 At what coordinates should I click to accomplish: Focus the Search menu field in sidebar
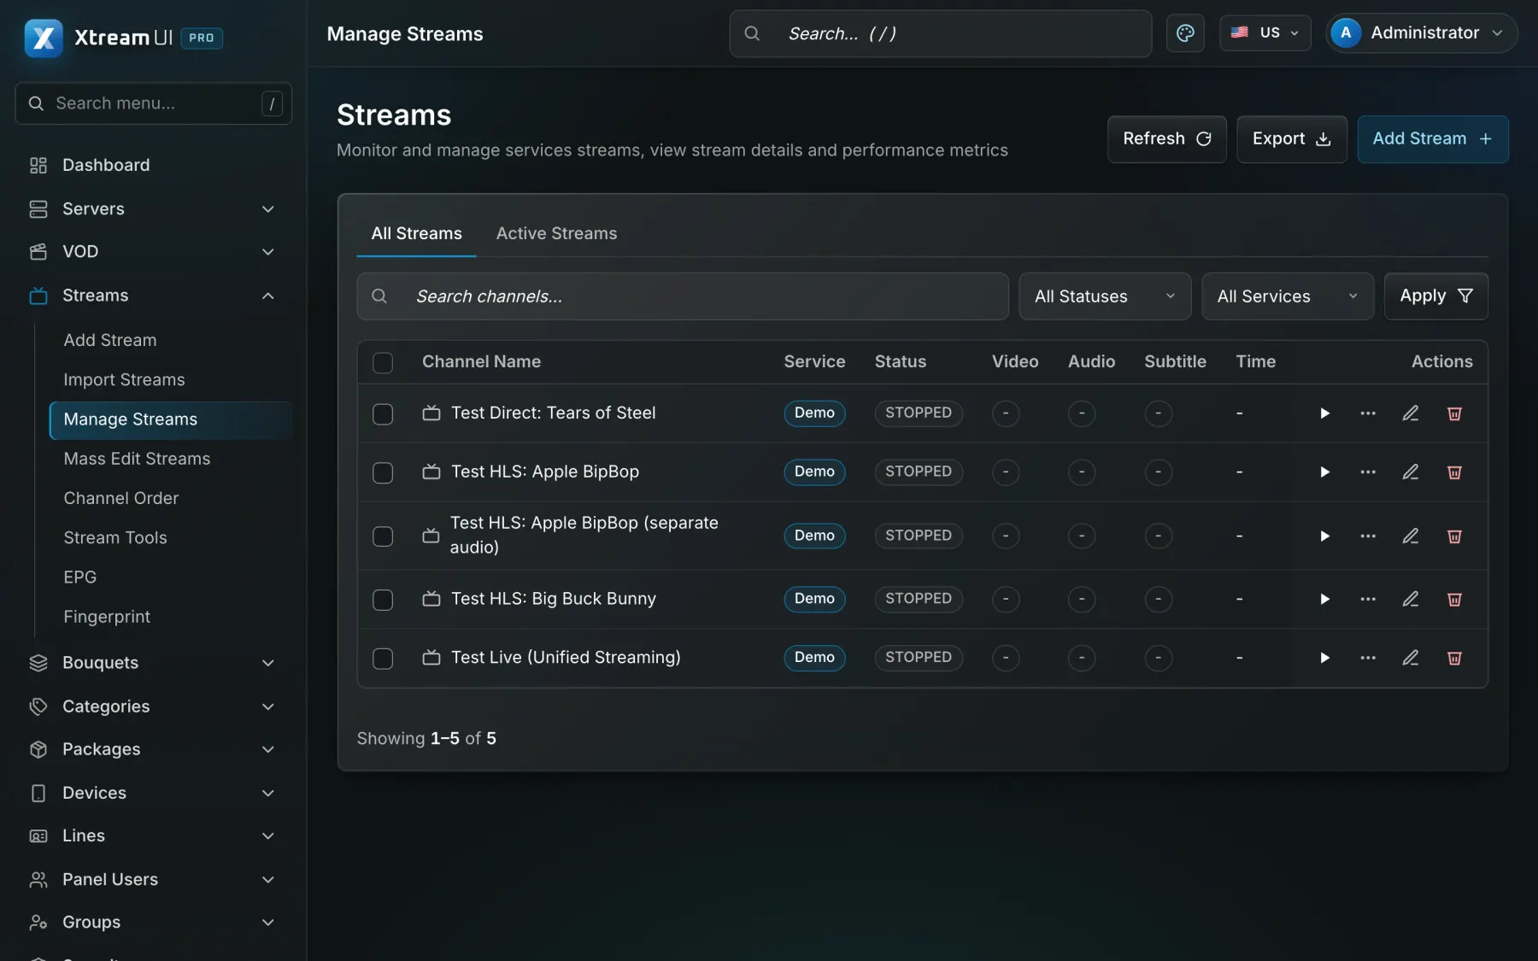pos(154,103)
